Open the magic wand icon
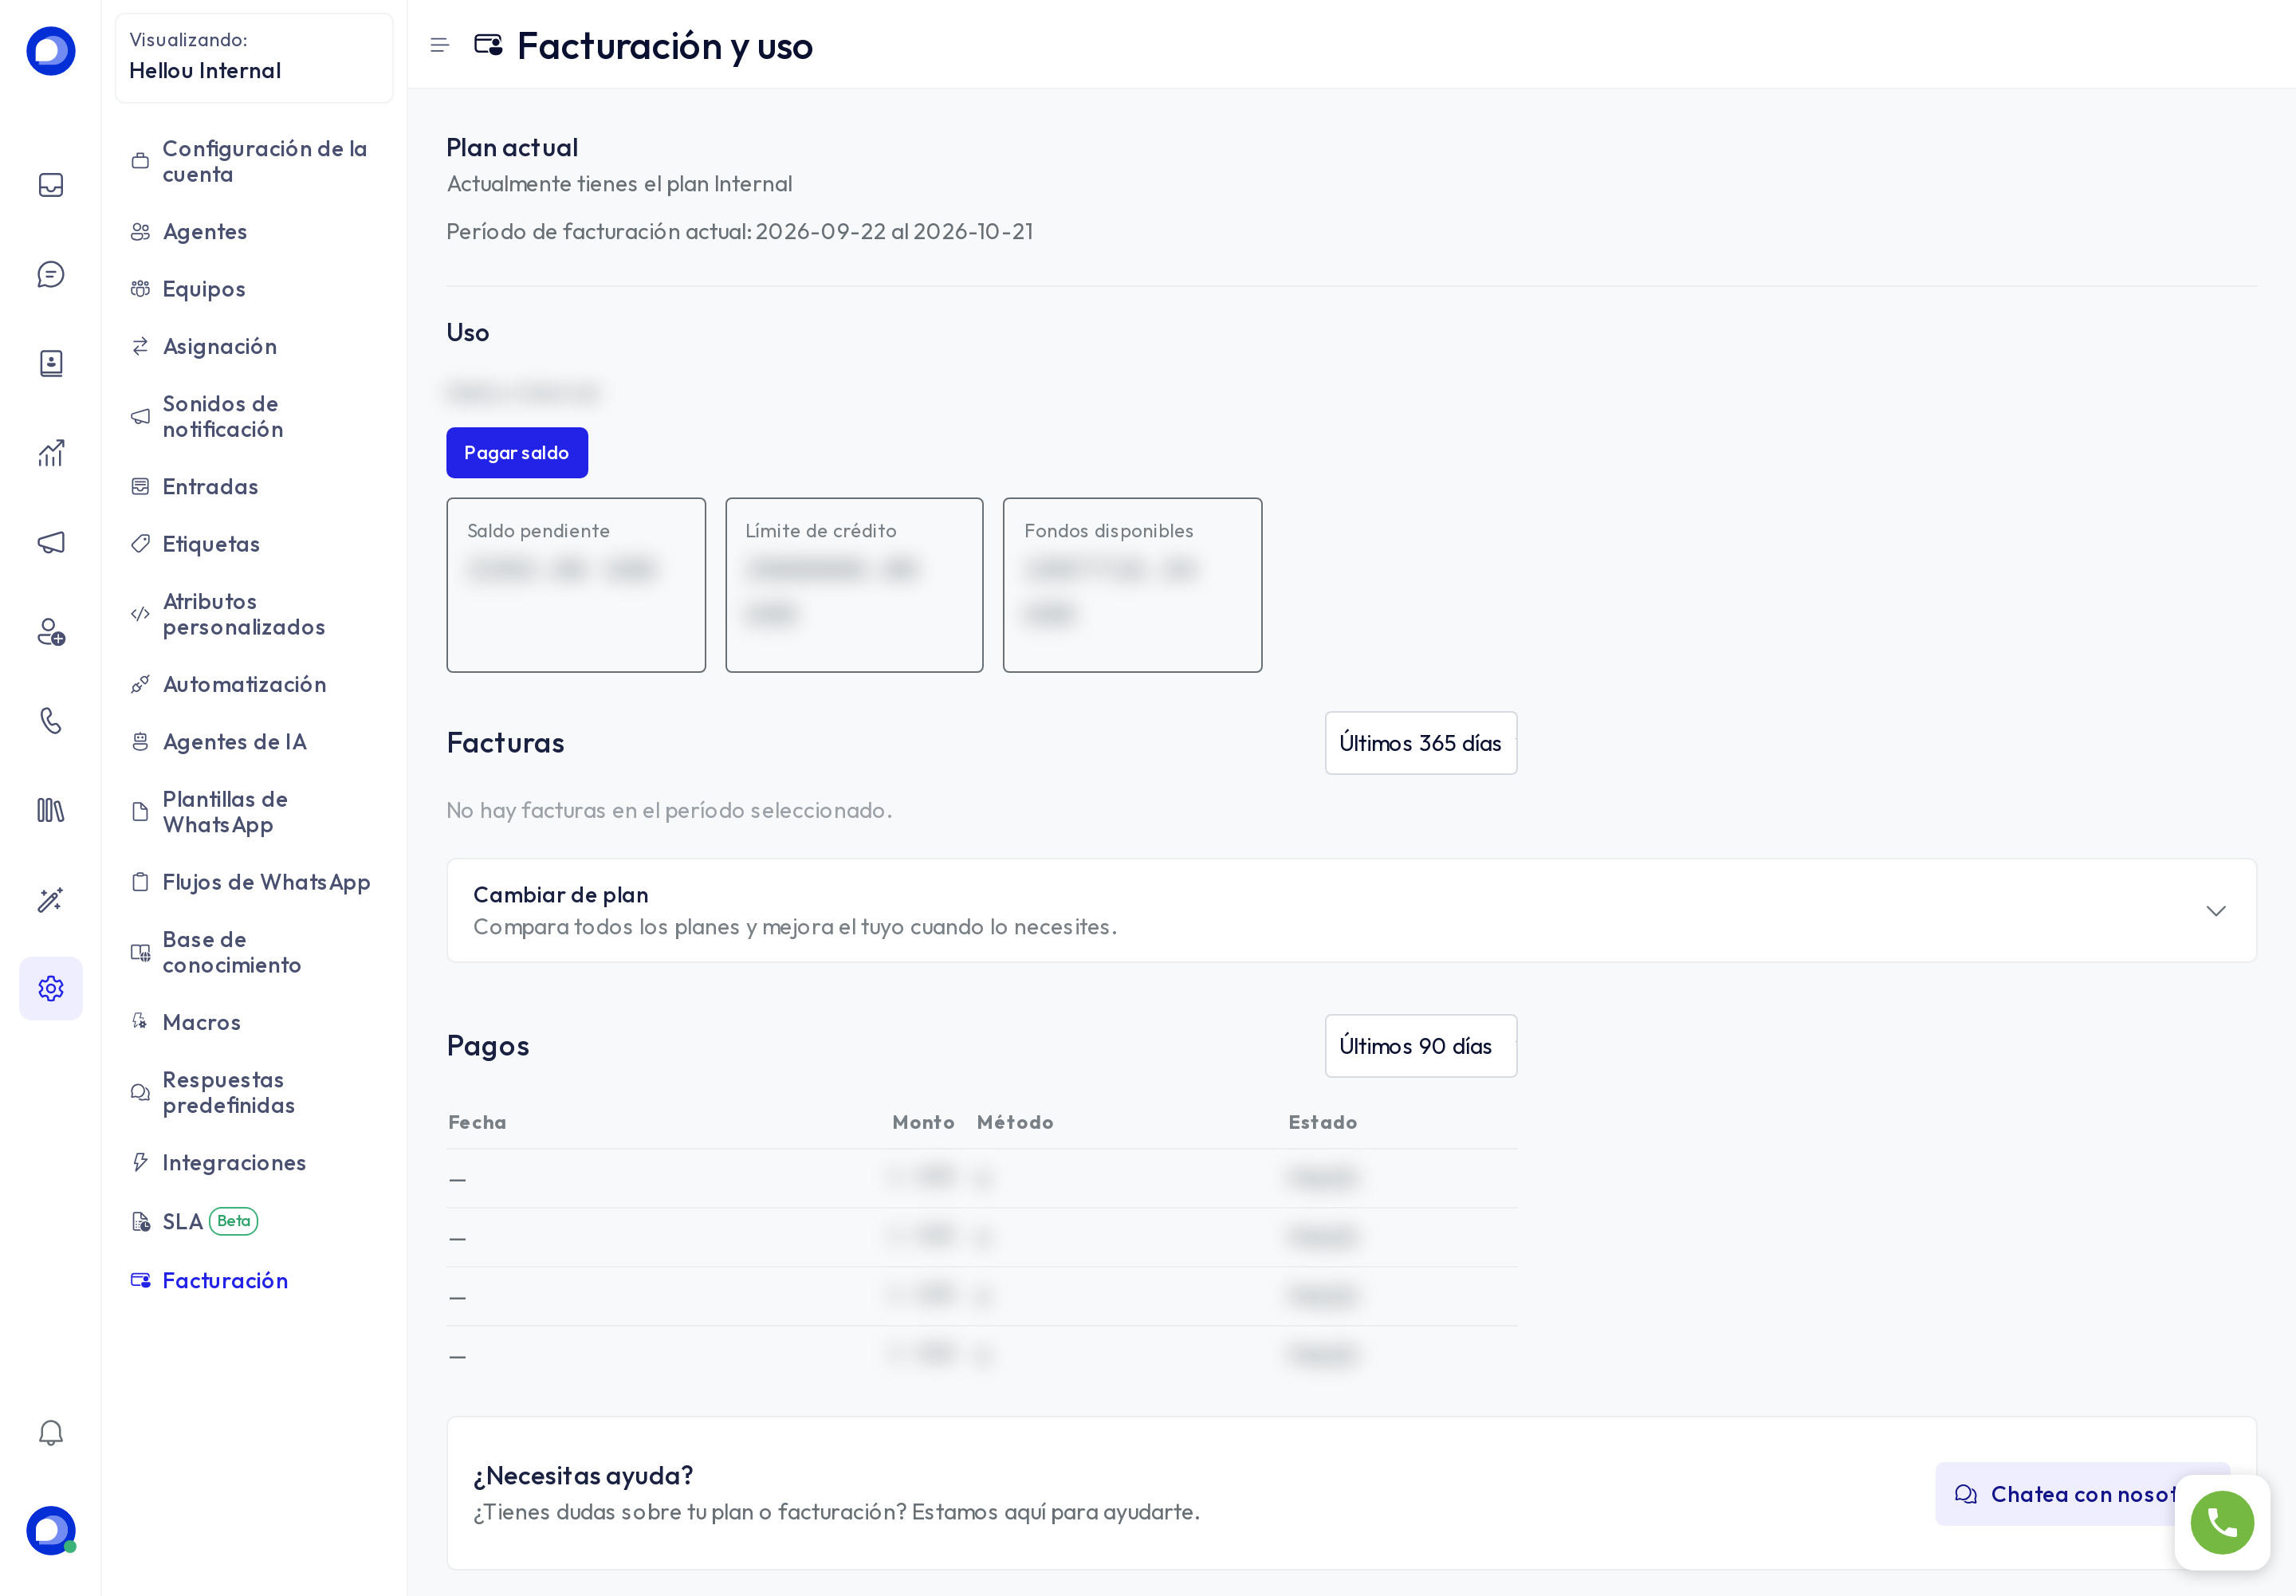The width and height of the screenshot is (2296, 1596). pyautogui.click(x=51, y=900)
